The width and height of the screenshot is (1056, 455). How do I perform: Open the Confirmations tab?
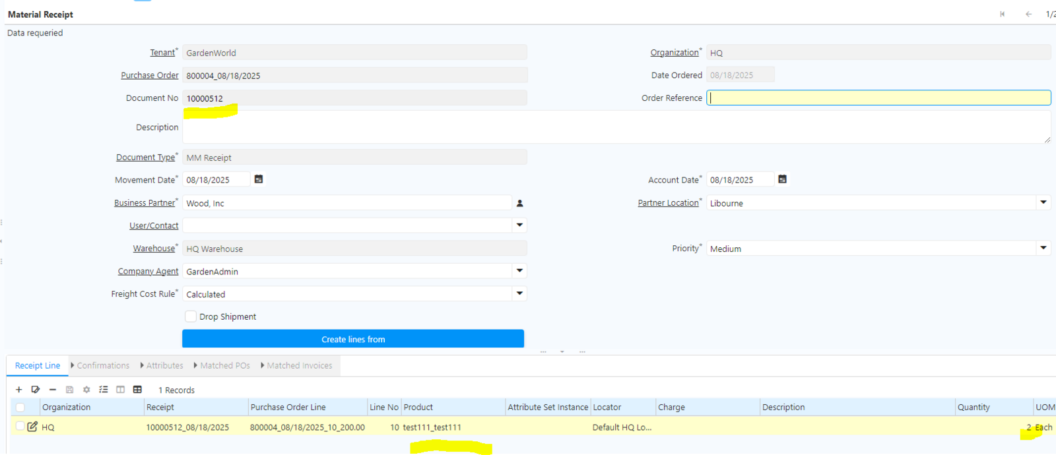click(x=102, y=365)
